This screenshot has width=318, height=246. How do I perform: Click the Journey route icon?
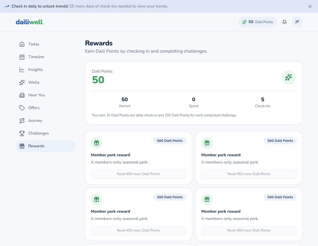[22, 121]
